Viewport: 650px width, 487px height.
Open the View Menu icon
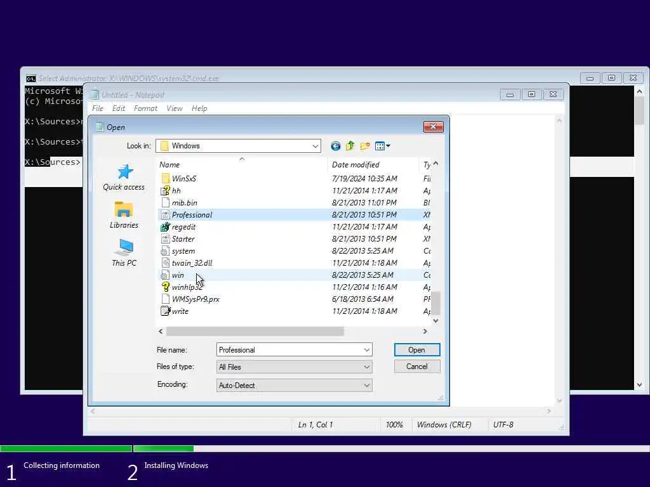tap(380, 146)
